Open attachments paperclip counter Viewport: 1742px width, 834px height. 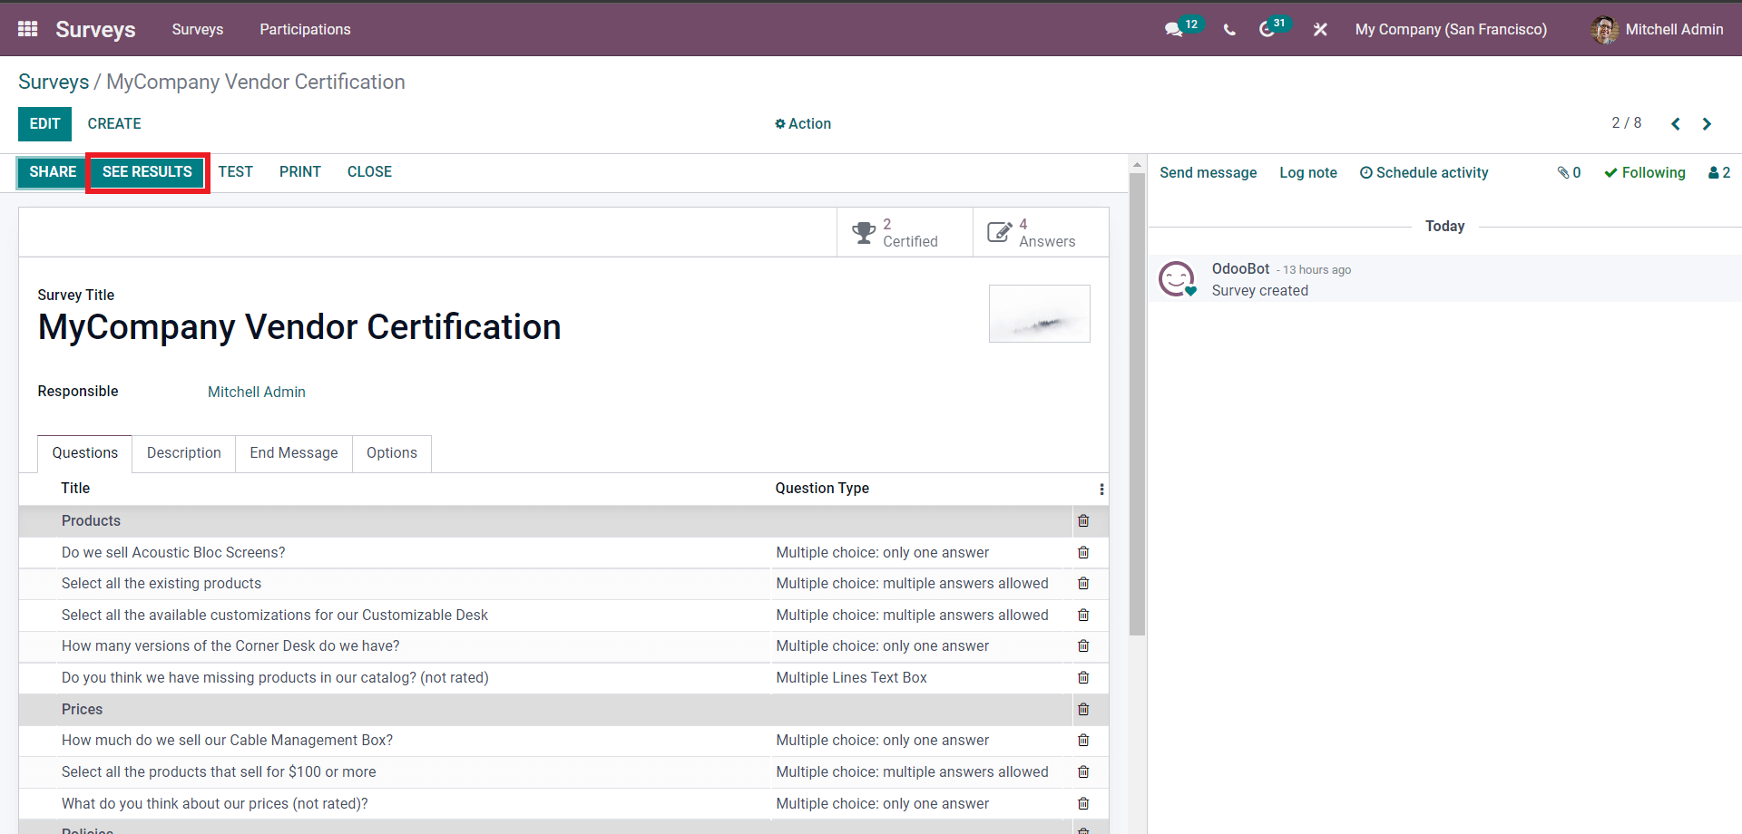click(1569, 172)
